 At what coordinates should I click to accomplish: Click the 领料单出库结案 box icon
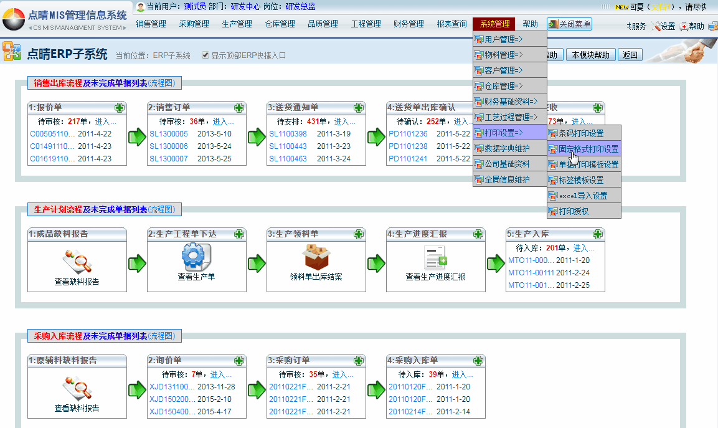[x=316, y=257]
